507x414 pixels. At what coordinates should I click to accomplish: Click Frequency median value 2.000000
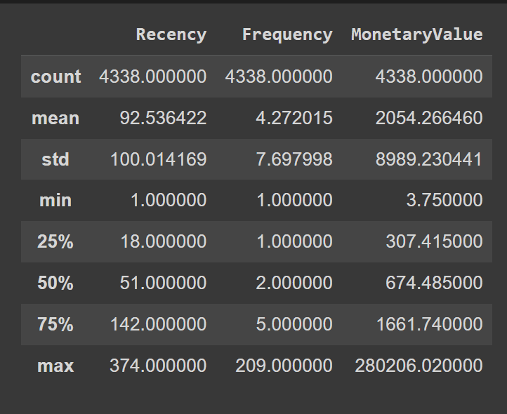[294, 283]
